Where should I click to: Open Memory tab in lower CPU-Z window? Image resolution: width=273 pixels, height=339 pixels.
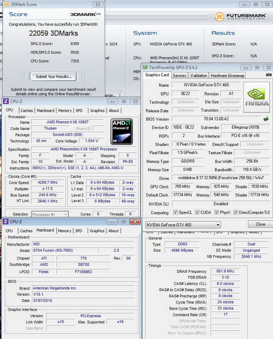(x=64, y=231)
